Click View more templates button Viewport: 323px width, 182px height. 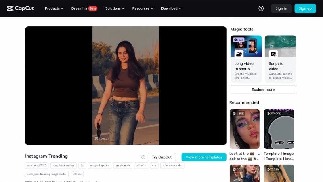(204, 157)
